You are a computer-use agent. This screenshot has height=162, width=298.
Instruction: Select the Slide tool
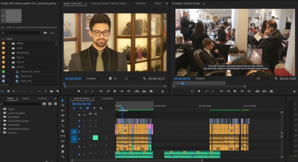coord(63,141)
